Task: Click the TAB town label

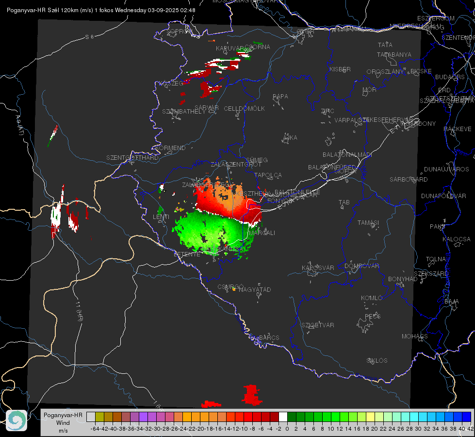Action: [344, 202]
